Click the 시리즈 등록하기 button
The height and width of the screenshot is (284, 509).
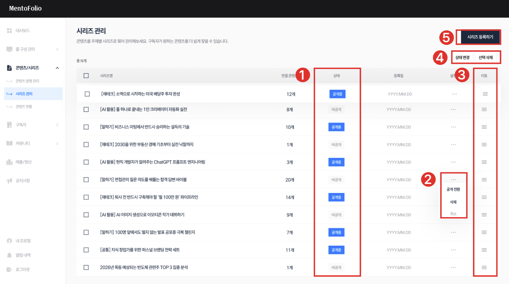pyautogui.click(x=480, y=37)
